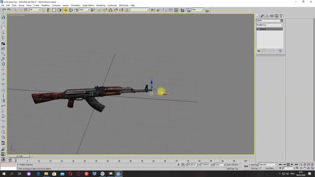Activate the Bind to Space Warp tool
The image size is (315, 177).
click(x=26, y=10)
